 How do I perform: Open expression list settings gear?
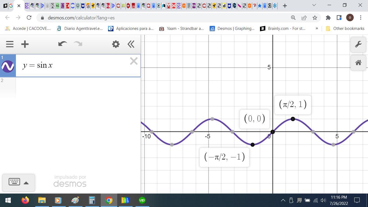click(116, 44)
